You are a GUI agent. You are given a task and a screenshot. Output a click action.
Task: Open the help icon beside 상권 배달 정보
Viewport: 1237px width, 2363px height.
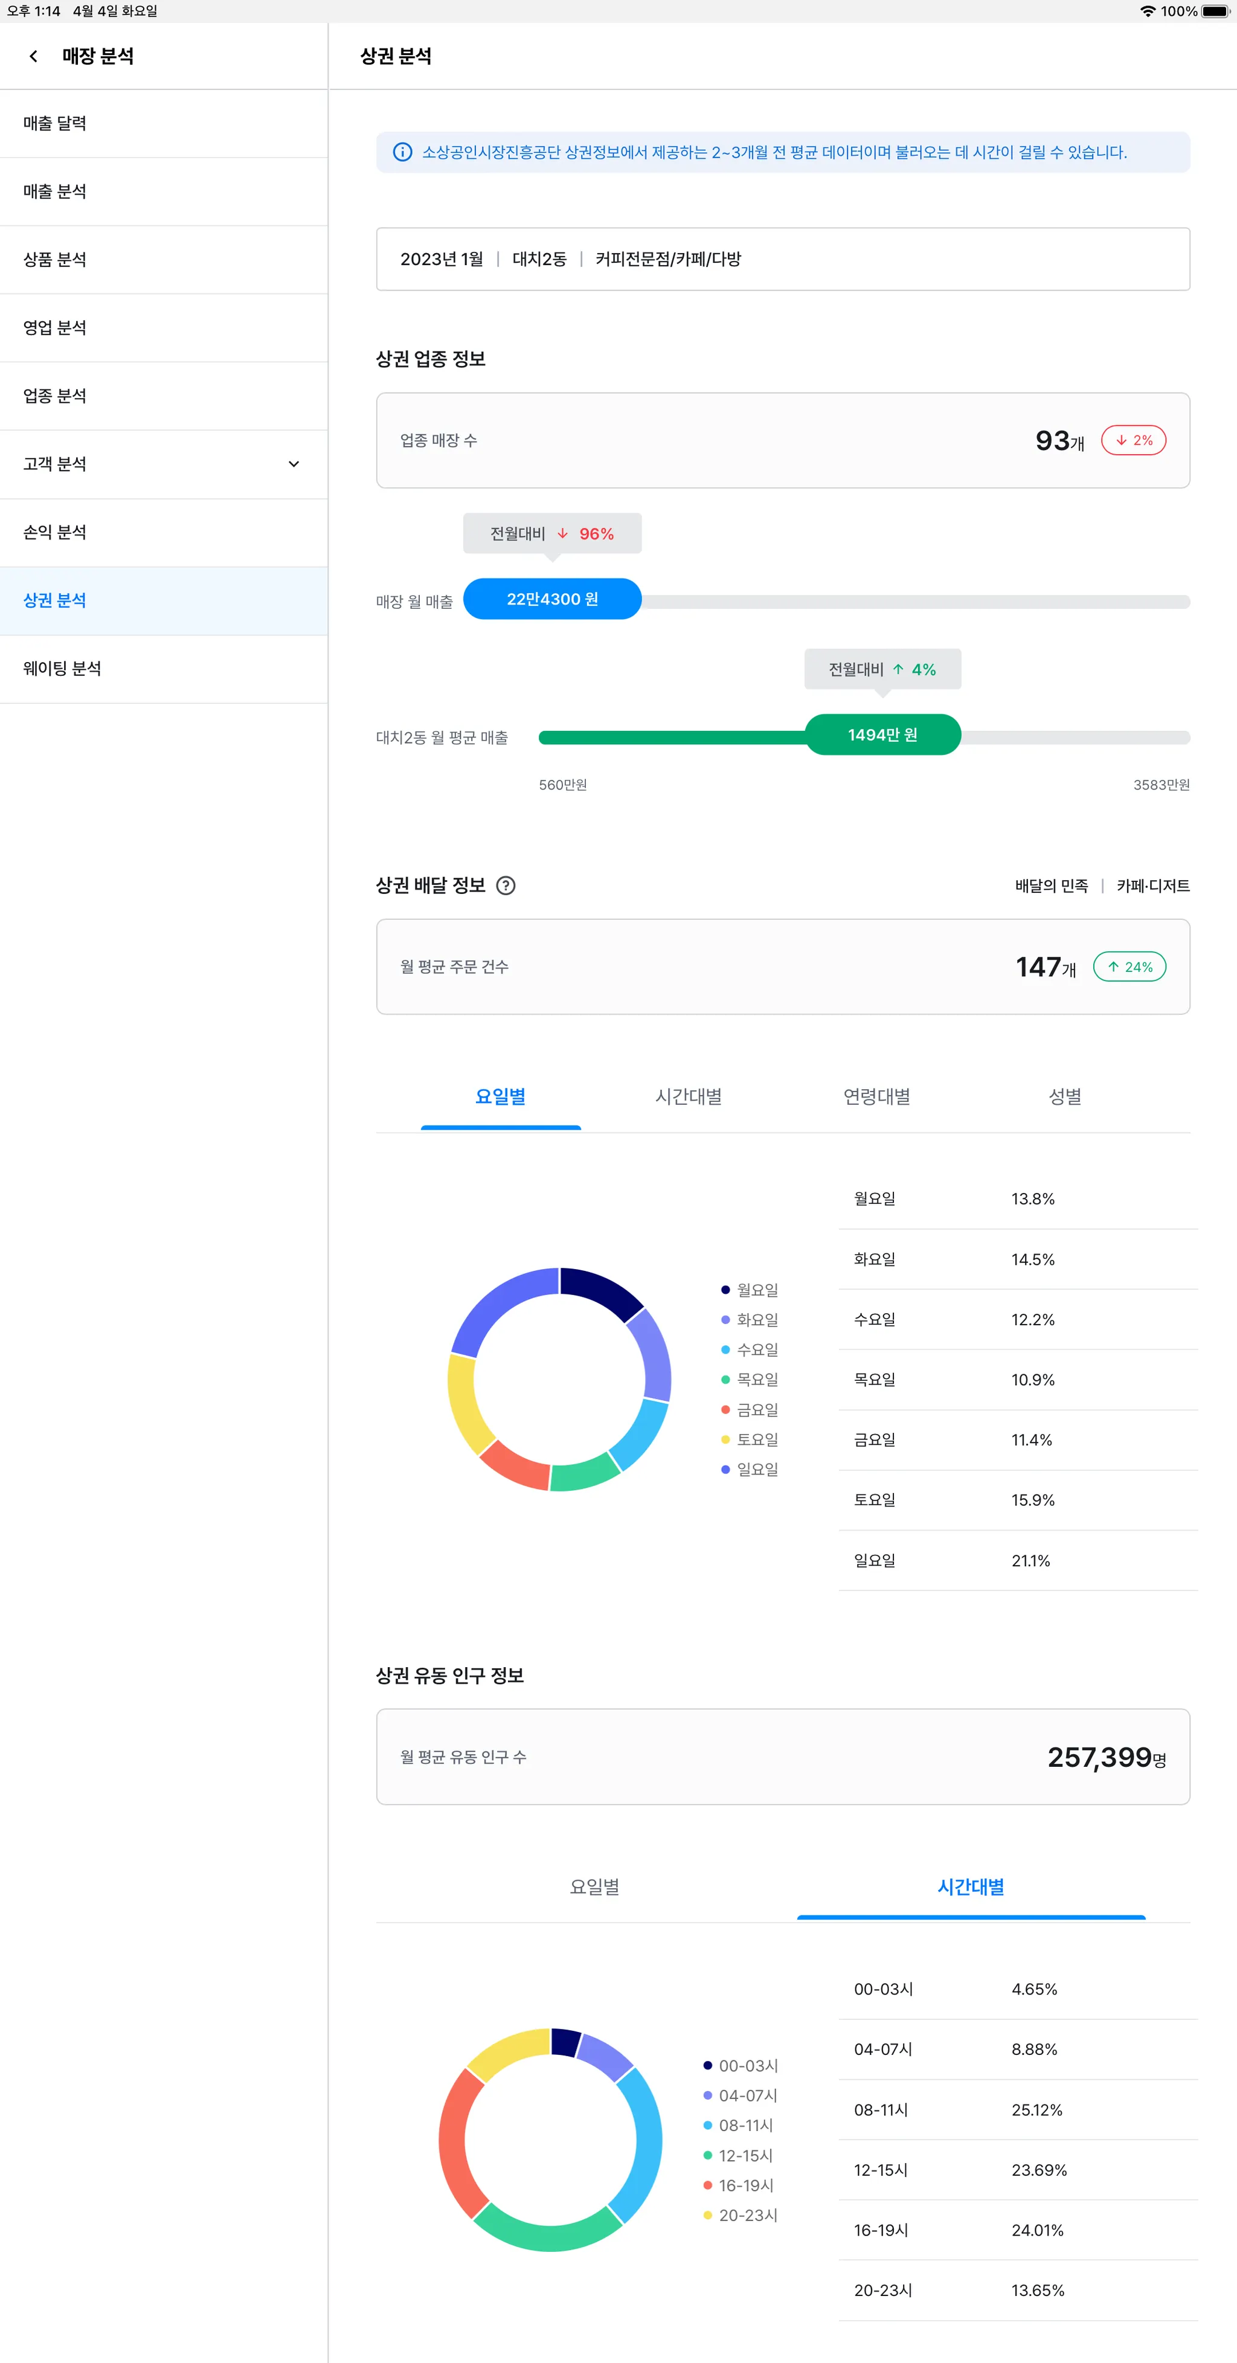[506, 885]
